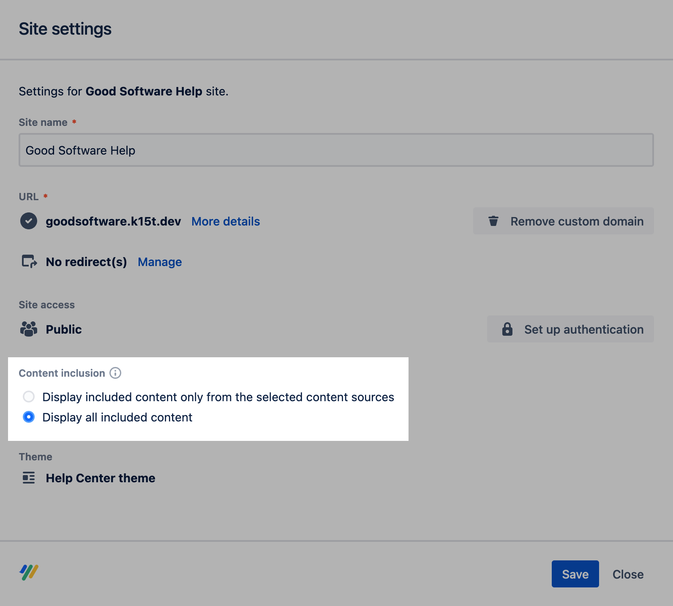Select 'Display included content only from selected sources'

coord(29,397)
